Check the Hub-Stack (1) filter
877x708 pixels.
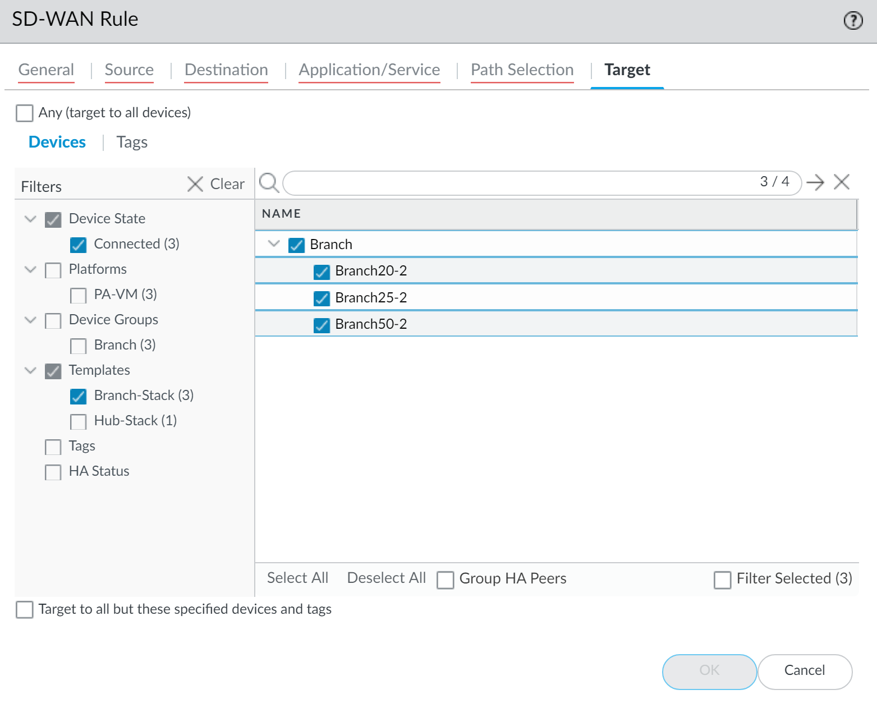pyautogui.click(x=78, y=421)
